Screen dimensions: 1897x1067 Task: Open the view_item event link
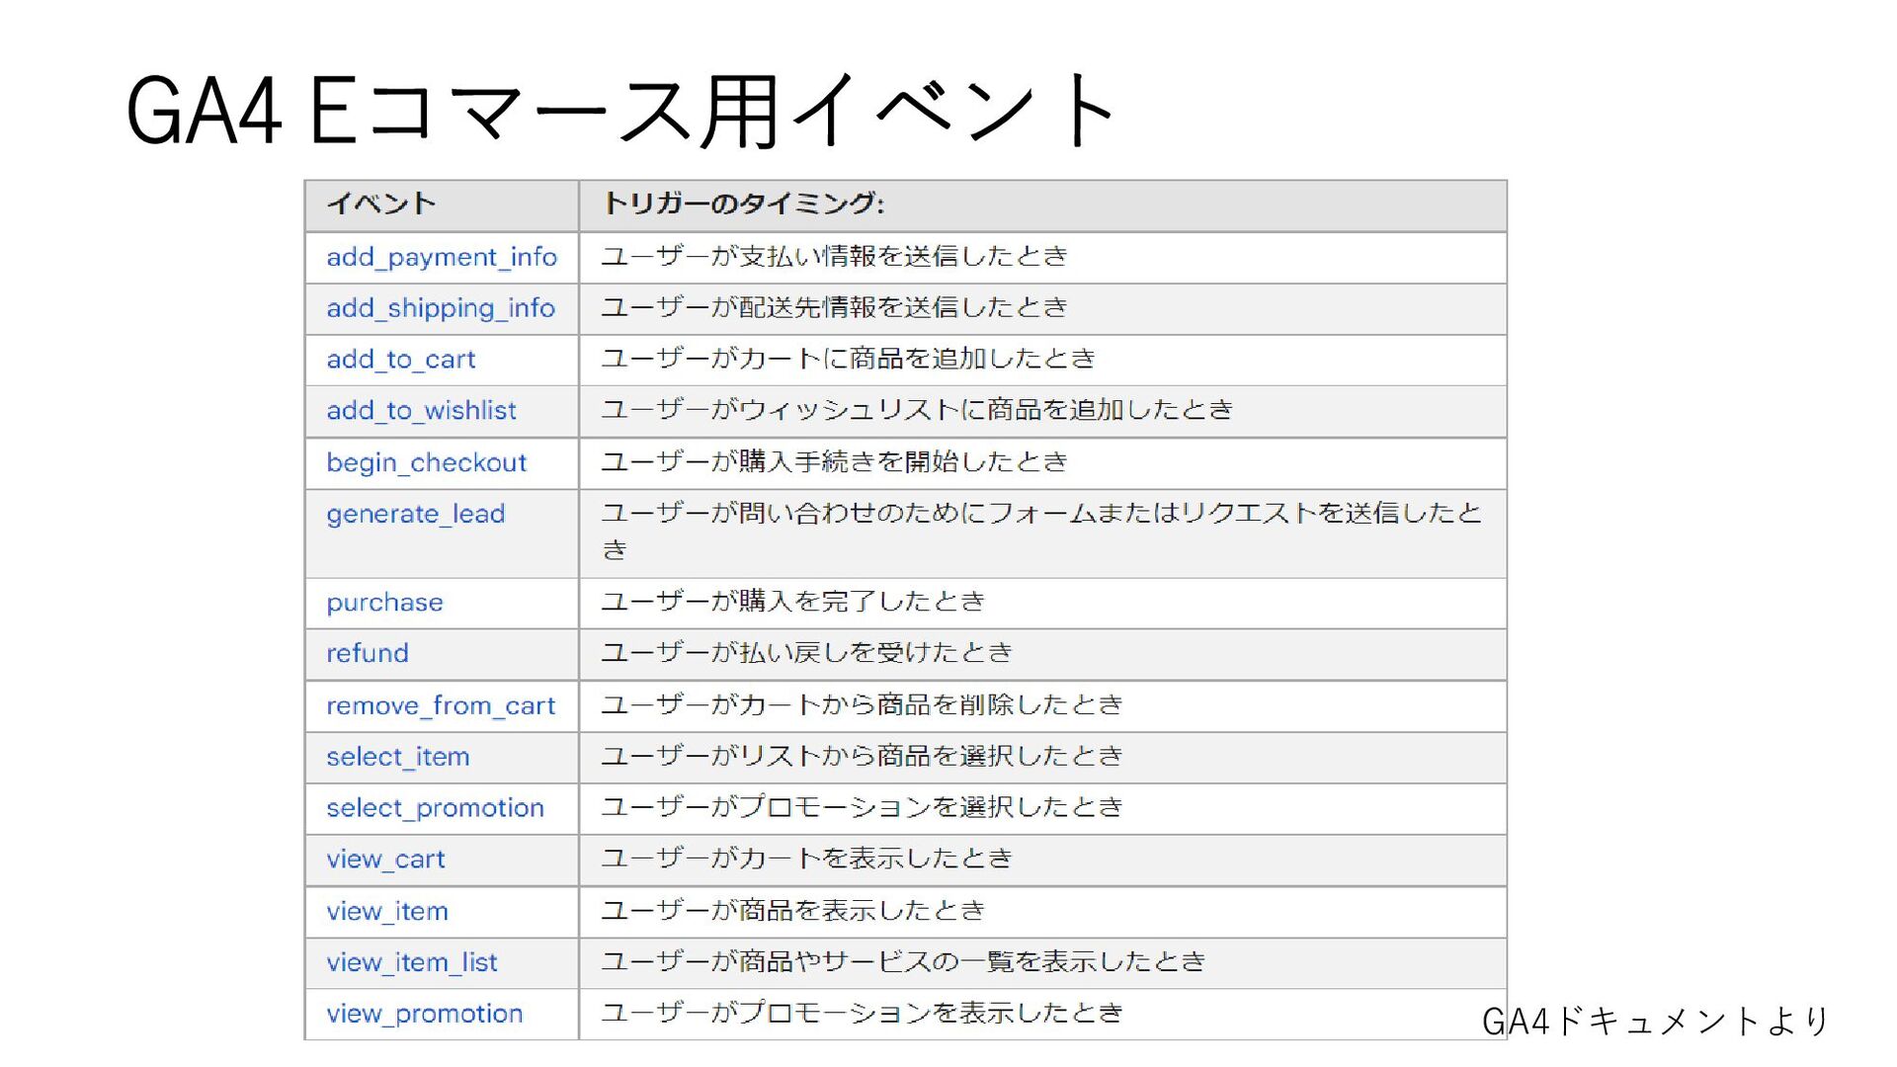[x=386, y=911]
